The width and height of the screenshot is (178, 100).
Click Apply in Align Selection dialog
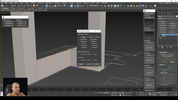click(81, 64)
